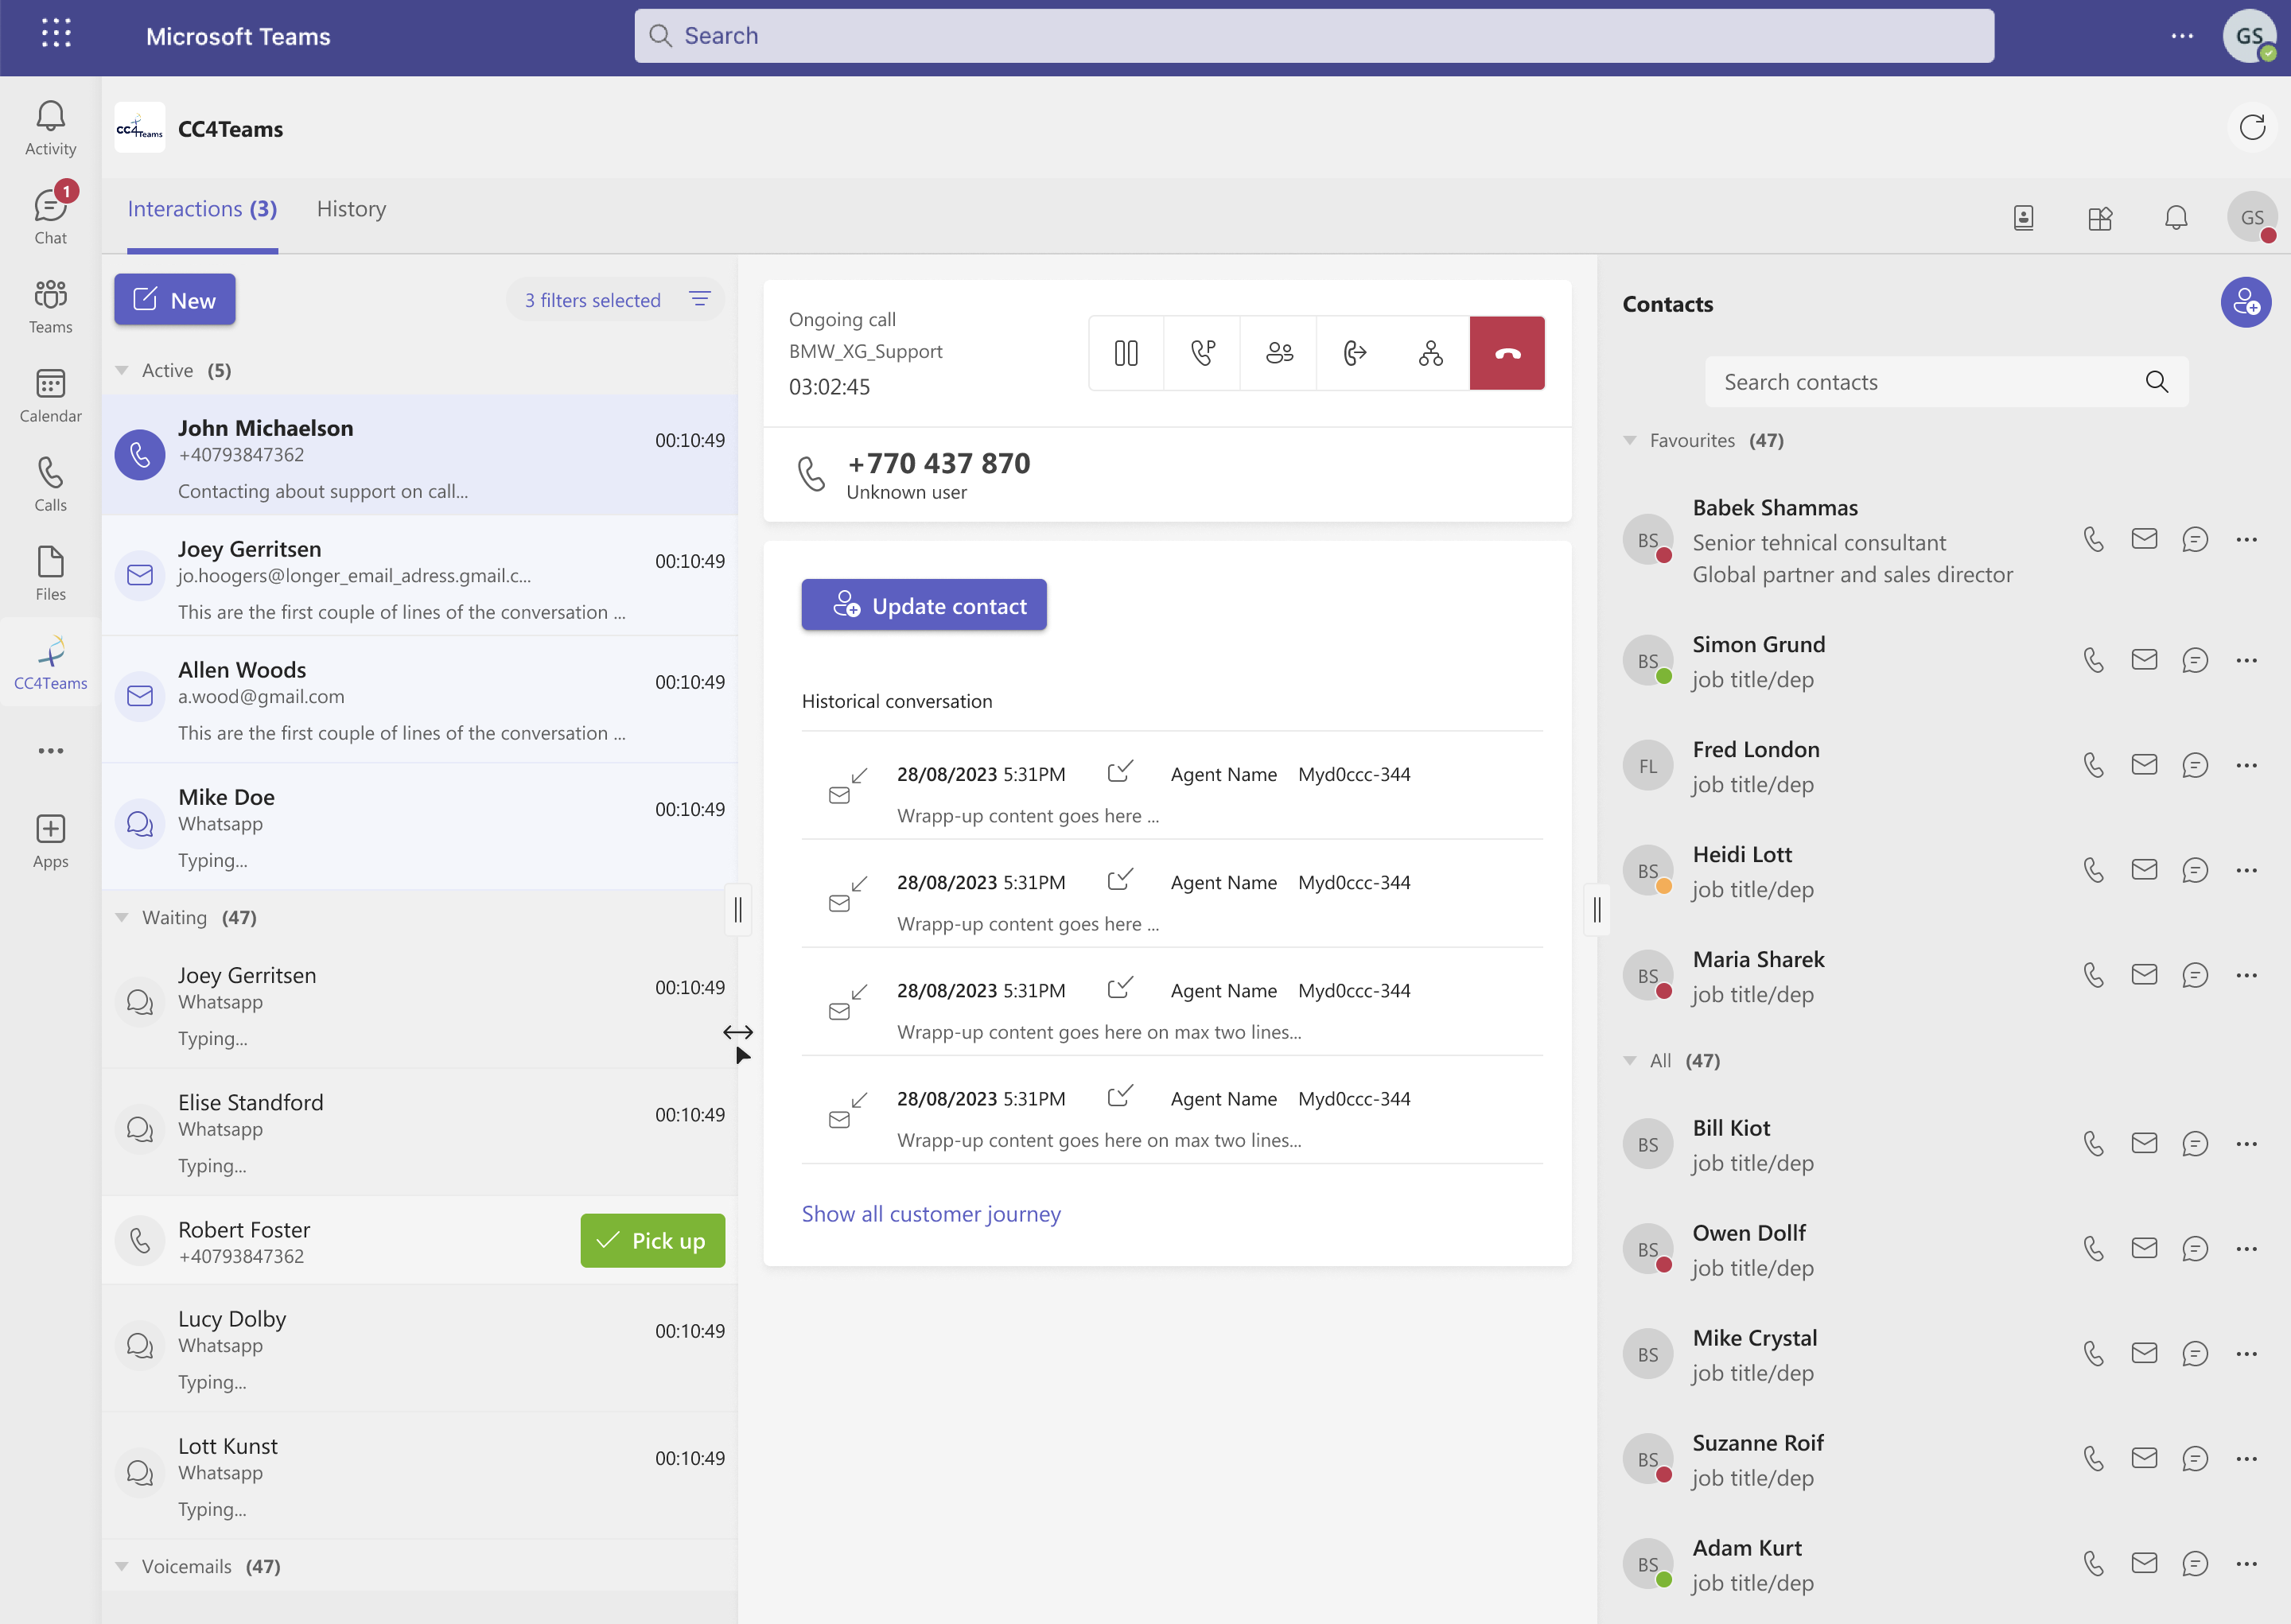Collapse the All contacts group
The width and height of the screenshot is (2291, 1624).
pyautogui.click(x=1630, y=1061)
